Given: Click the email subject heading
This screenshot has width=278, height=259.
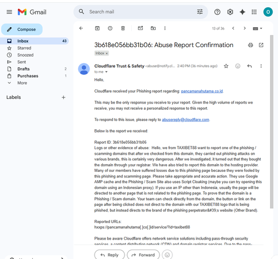Looking at the screenshot, I should 164,45.
